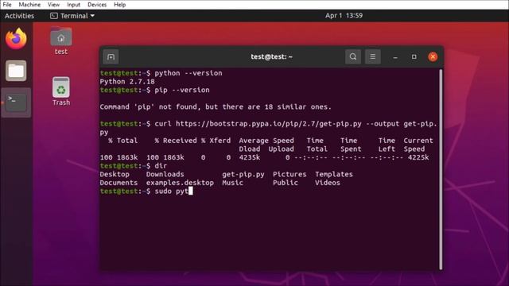Select the Terminal dock icon
The image size is (509, 286).
(16, 102)
